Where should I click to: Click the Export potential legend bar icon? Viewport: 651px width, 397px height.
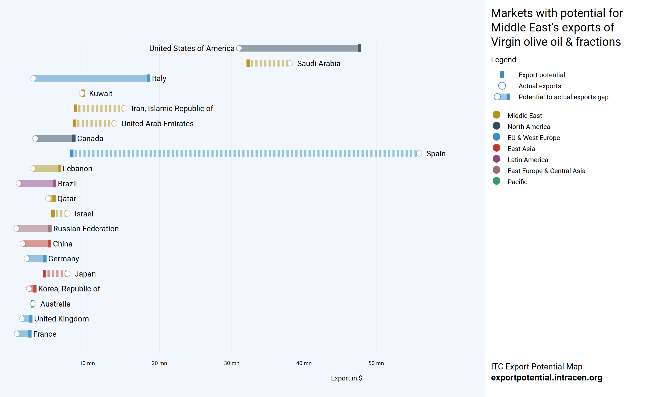(502, 75)
